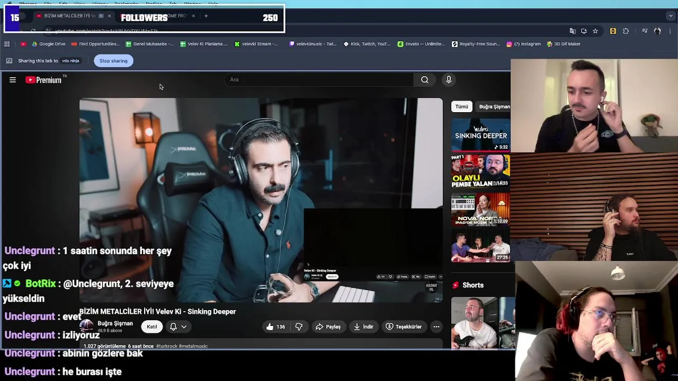Screen dimensions: 678x381
Task: Click into the 'Ara' search field
Action: pos(318,79)
